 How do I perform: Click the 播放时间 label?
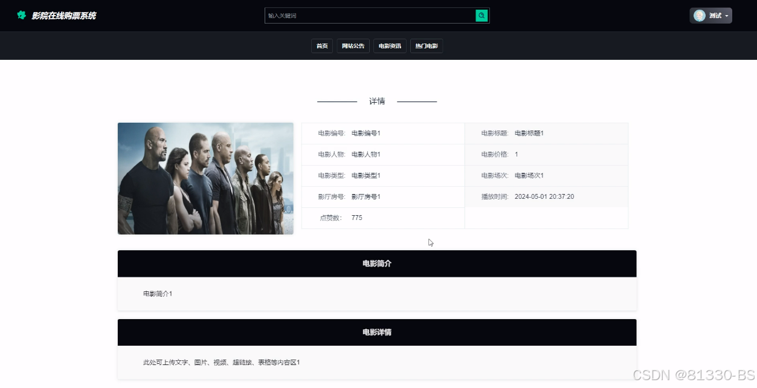(495, 197)
